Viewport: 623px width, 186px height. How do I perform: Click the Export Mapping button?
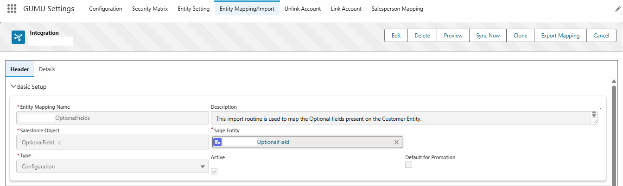[560, 36]
